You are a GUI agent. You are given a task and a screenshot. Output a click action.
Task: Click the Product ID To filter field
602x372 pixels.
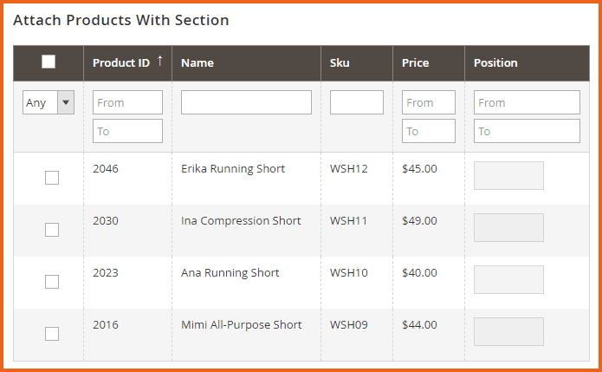point(127,131)
